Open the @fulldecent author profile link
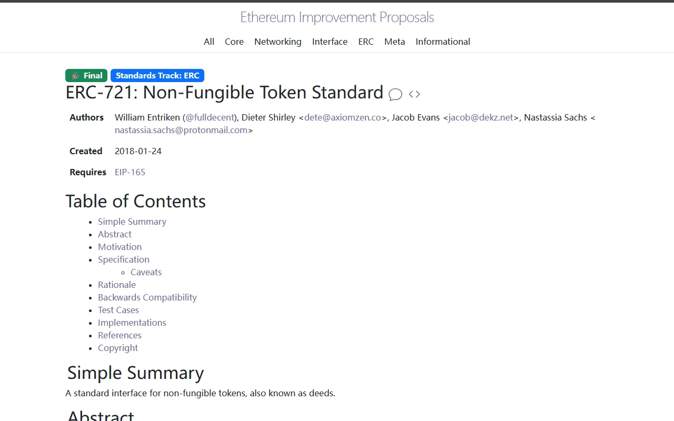The width and height of the screenshot is (674, 421). [x=210, y=117]
